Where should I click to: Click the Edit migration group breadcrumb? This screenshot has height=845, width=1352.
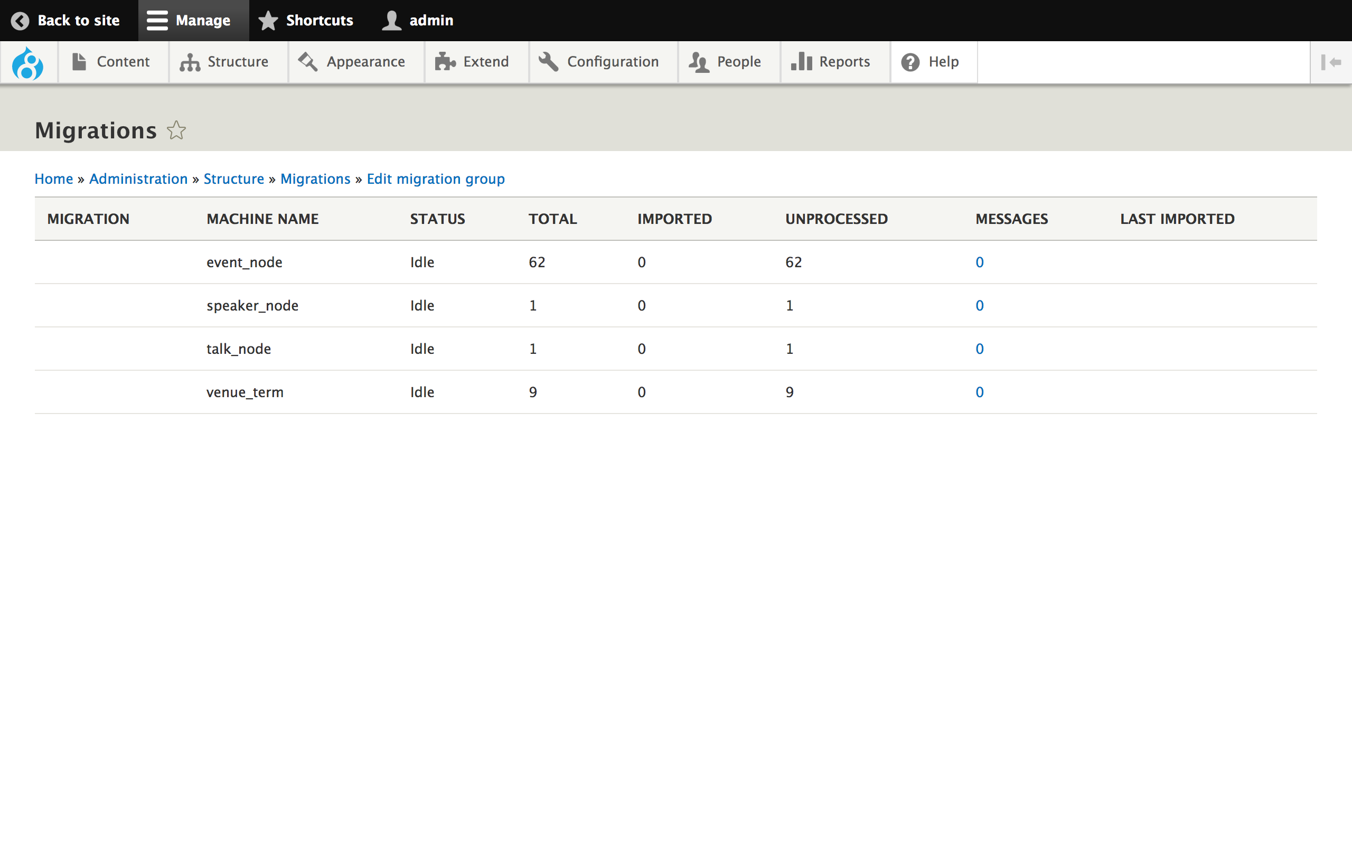435,179
